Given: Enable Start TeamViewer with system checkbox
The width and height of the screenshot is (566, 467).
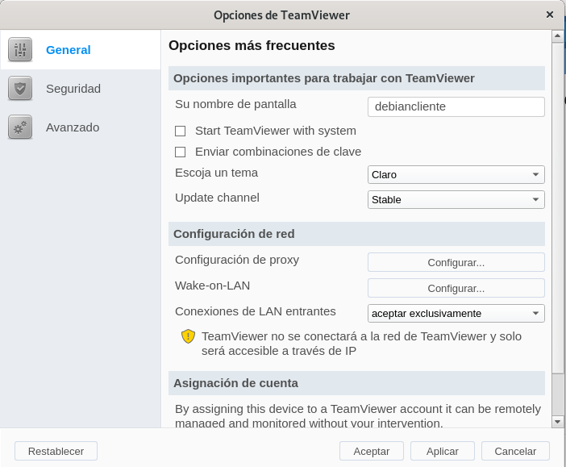Looking at the screenshot, I should (180, 131).
